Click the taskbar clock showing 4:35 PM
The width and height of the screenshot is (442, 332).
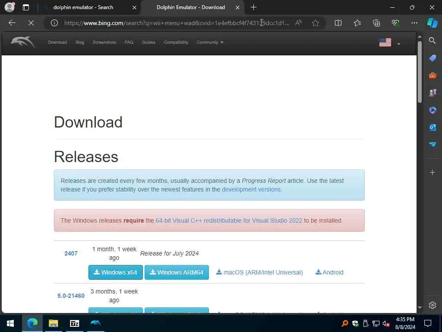tap(405, 323)
